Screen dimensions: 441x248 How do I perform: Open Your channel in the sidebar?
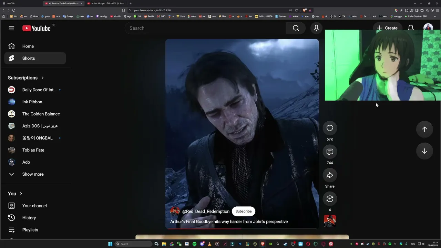pyautogui.click(x=35, y=206)
